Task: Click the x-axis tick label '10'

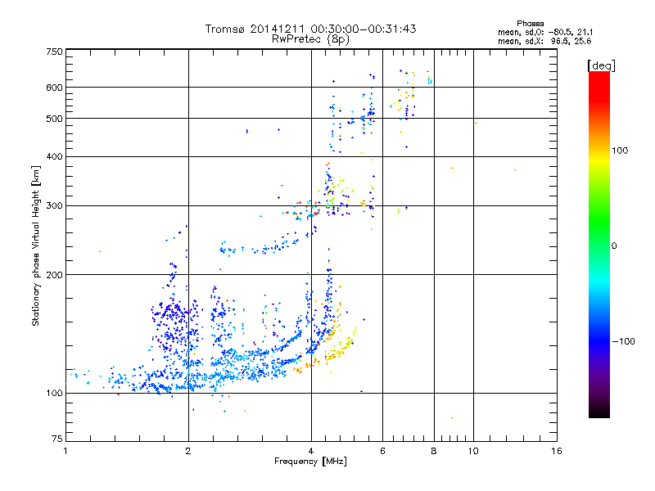Action: pos(473,451)
